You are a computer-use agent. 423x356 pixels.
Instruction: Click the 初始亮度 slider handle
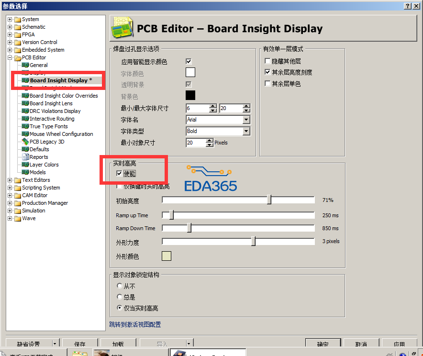[269, 200]
